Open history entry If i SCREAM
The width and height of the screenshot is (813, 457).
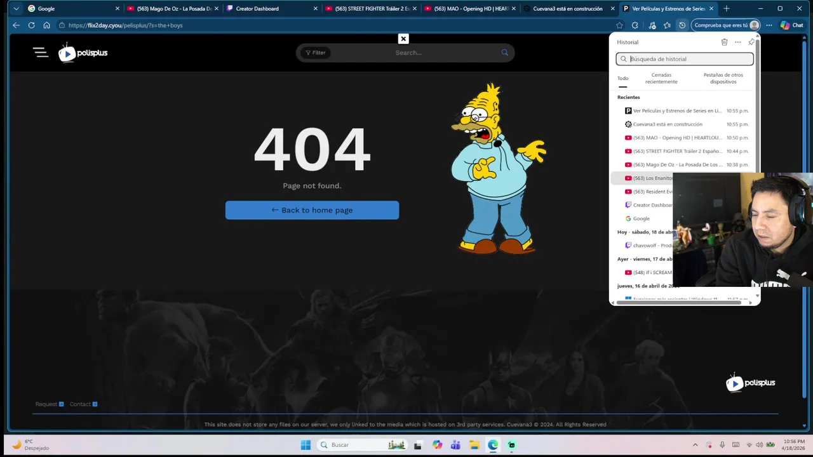[643, 272]
